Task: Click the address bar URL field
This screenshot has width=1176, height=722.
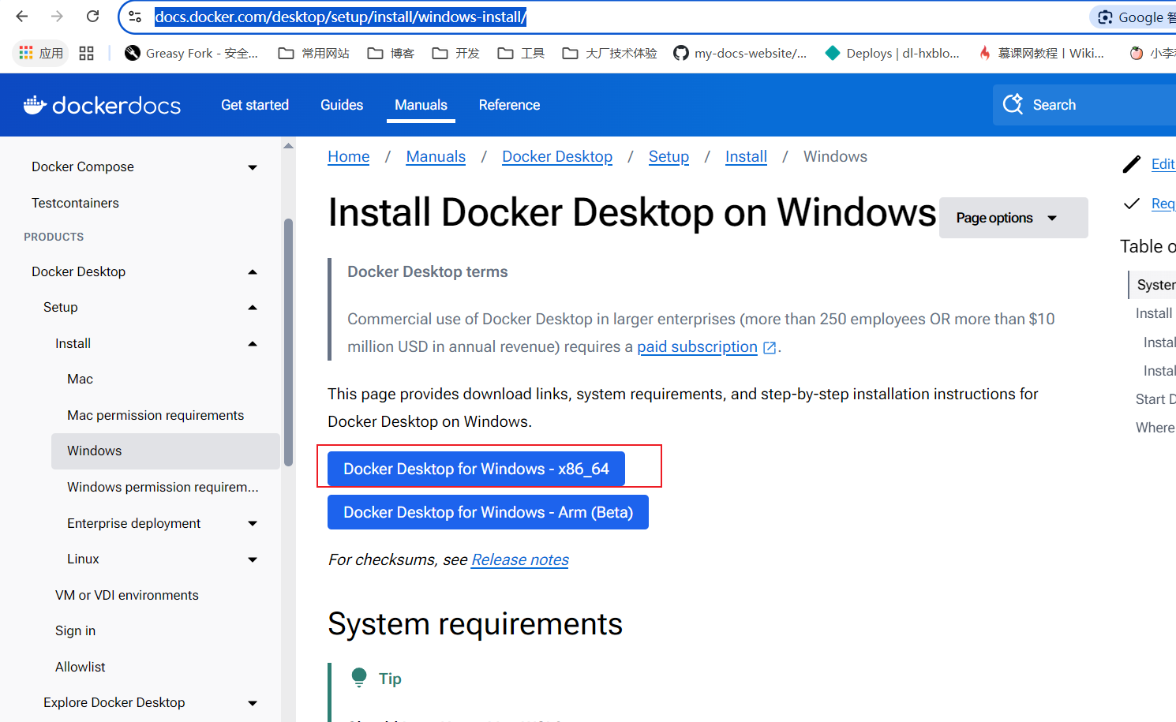Action: point(340,17)
